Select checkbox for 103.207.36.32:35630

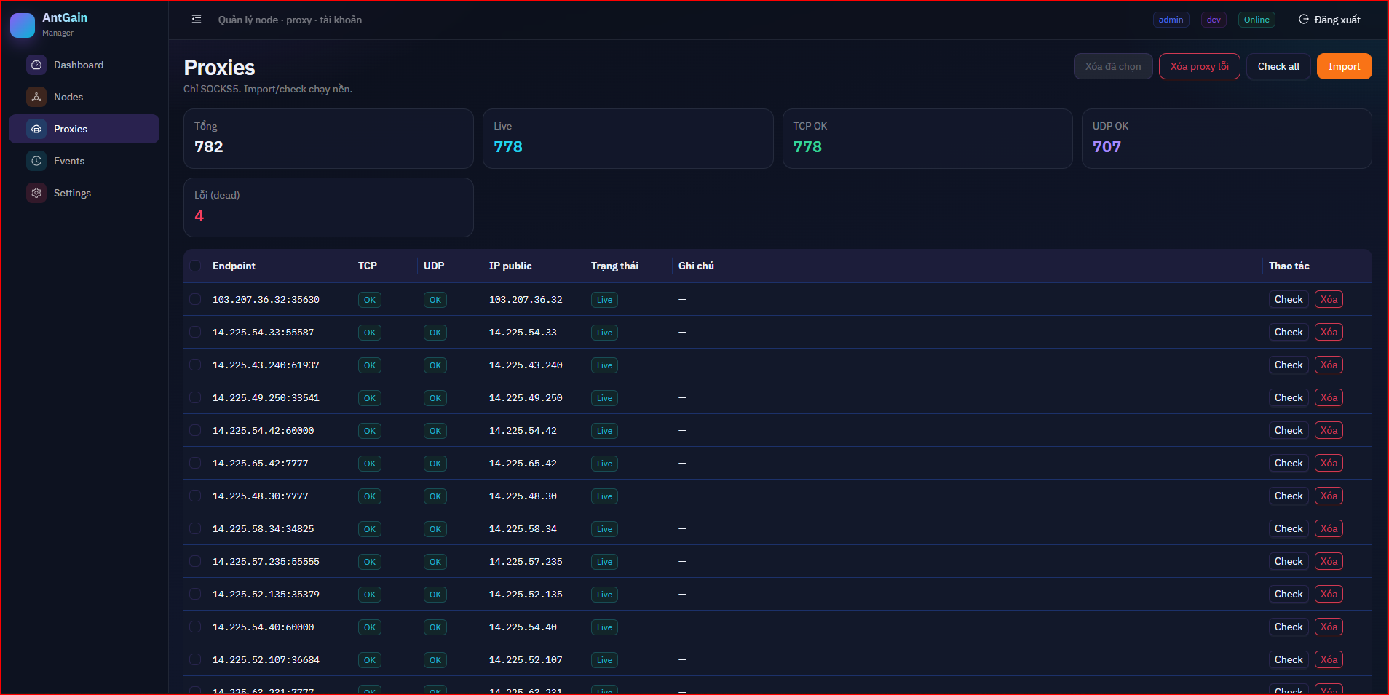click(x=195, y=299)
